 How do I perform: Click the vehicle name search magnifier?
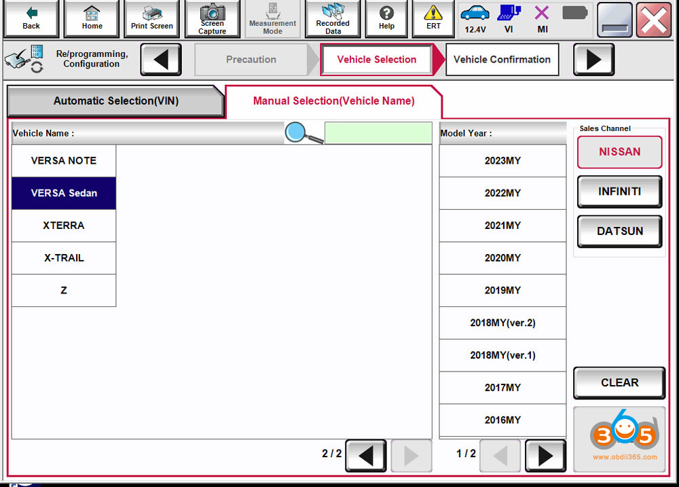(x=304, y=132)
